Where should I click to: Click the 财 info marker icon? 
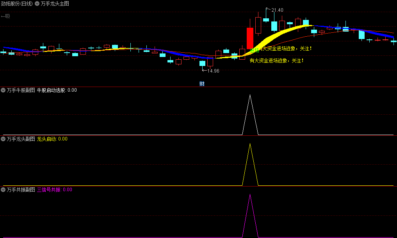click(202, 84)
